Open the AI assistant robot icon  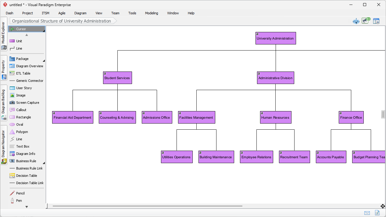356,21
